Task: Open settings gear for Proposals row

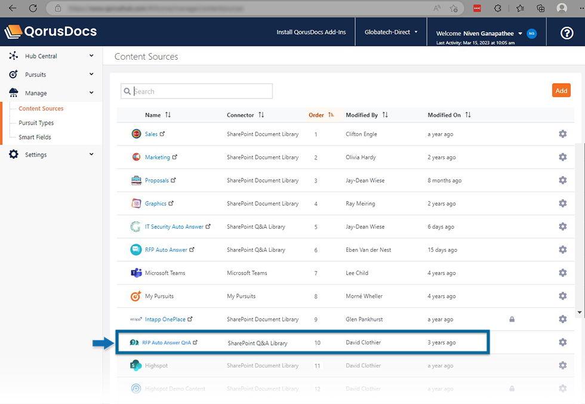Action: [x=562, y=180]
